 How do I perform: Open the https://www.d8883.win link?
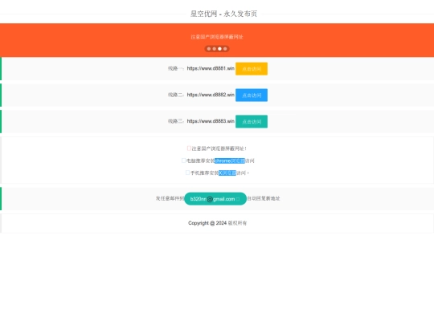[211, 121]
